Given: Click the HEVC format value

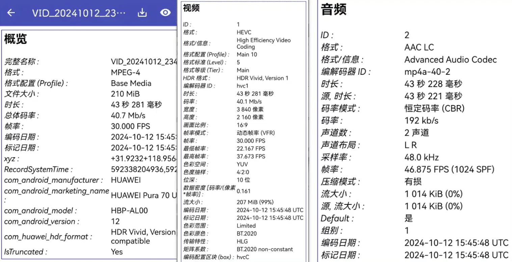Looking at the screenshot, I should click(243, 32).
